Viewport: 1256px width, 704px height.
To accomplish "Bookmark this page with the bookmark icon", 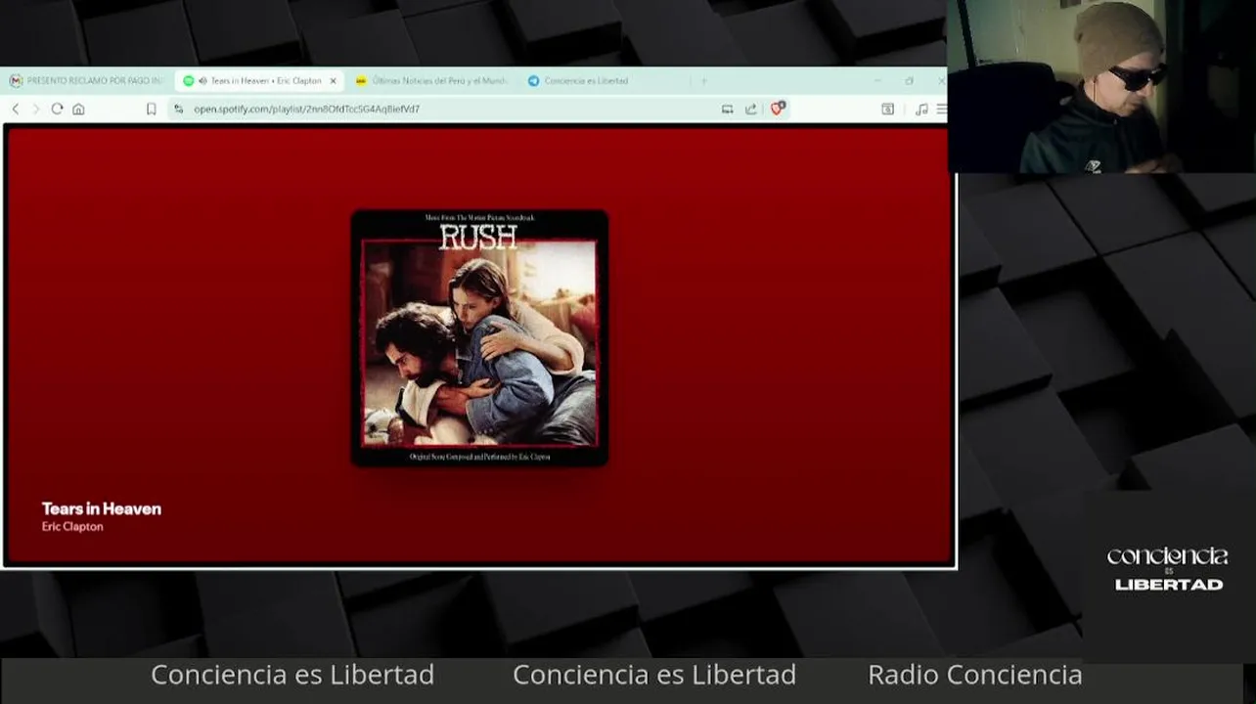I will [151, 109].
